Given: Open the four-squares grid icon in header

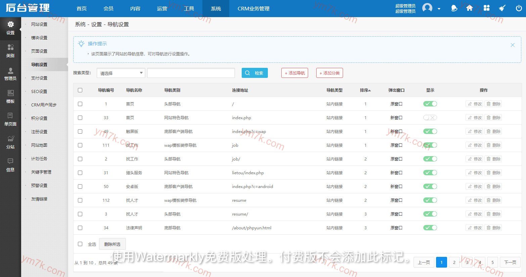Looking at the screenshot, I should coord(487,8).
